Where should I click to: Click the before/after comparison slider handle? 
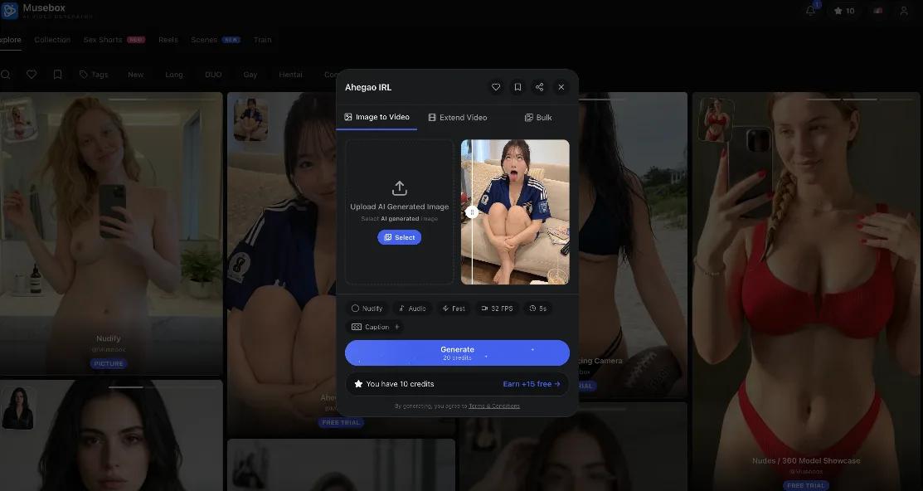tap(472, 212)
